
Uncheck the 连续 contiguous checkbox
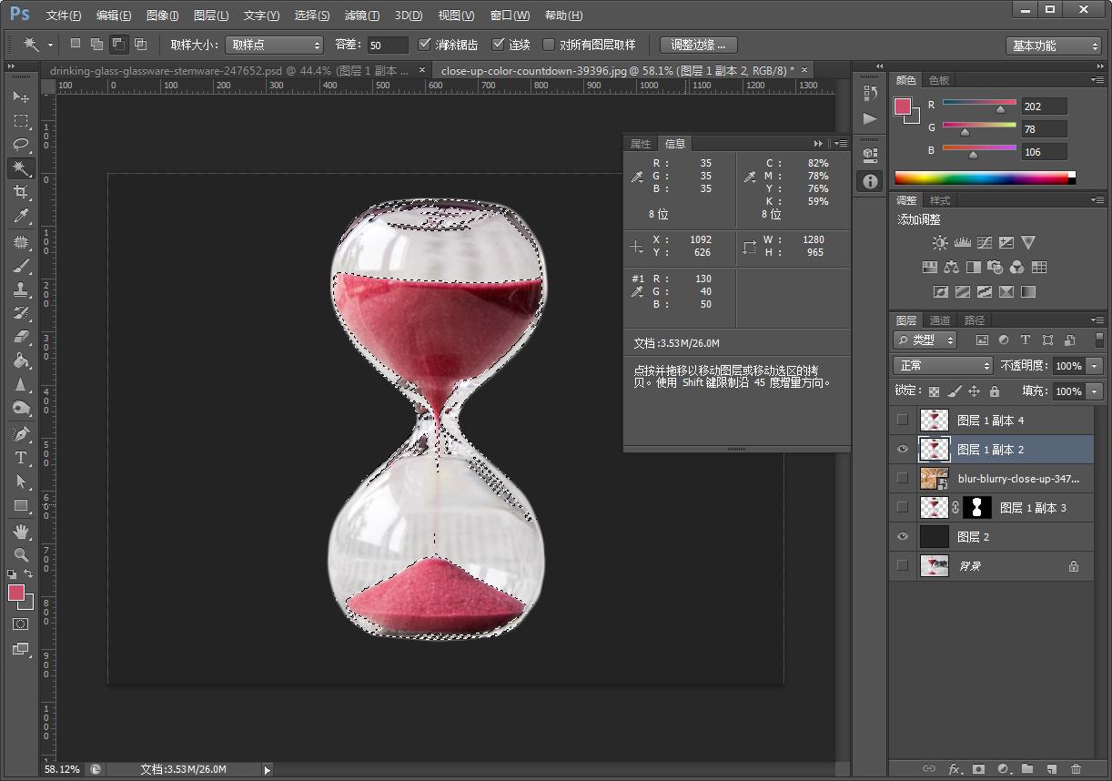point(499,45)
